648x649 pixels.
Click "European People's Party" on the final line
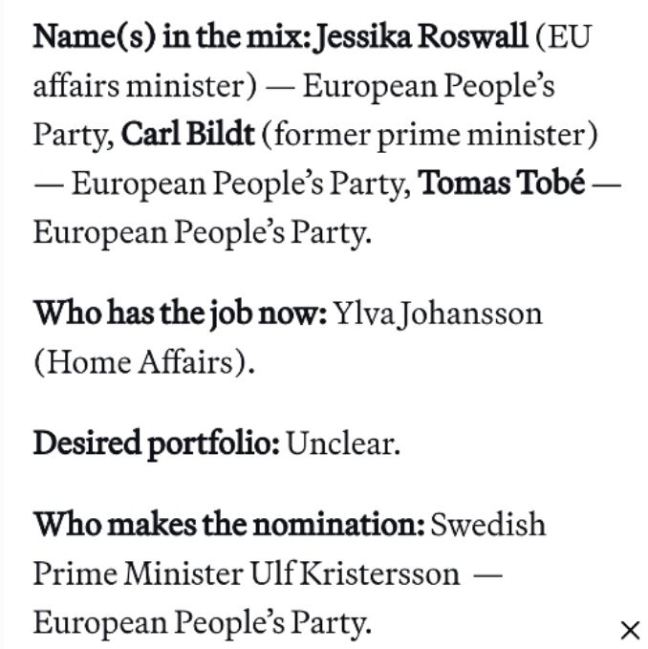[201, 623]
